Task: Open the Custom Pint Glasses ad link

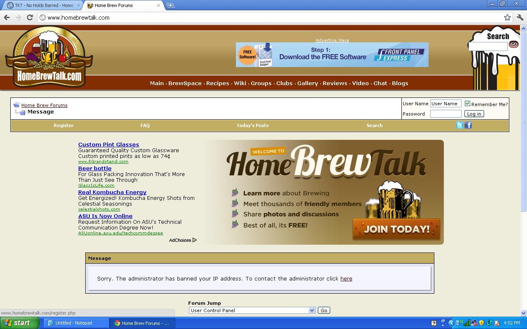Action: (109, 144)
